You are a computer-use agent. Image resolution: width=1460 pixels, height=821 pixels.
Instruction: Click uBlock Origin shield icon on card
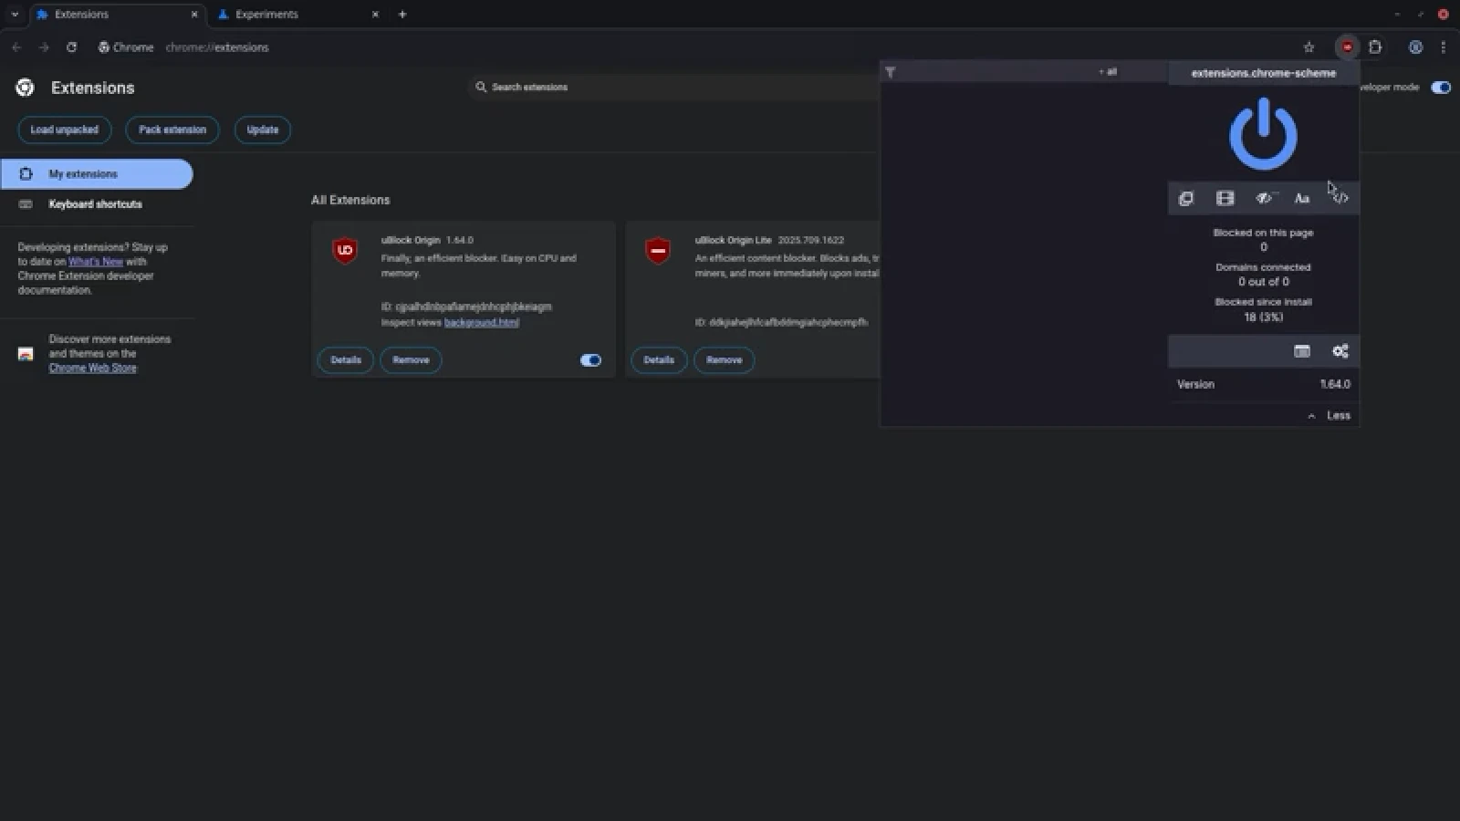point(345,250)
